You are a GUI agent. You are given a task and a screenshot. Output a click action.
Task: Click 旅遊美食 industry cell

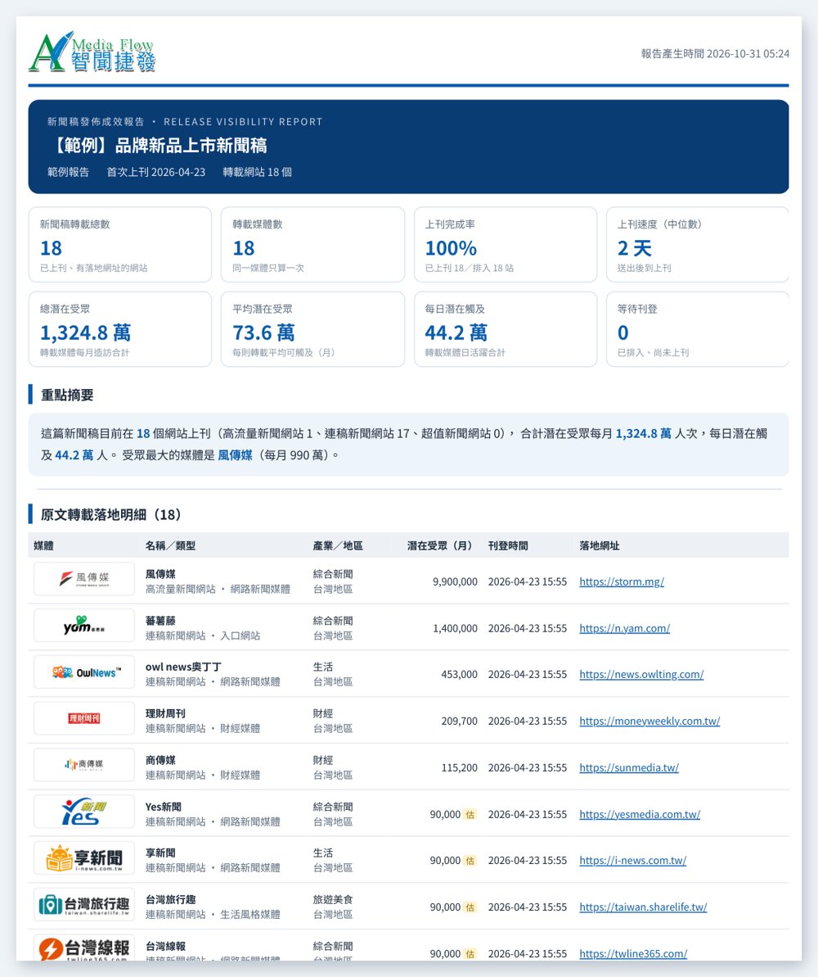coord(333,899)
